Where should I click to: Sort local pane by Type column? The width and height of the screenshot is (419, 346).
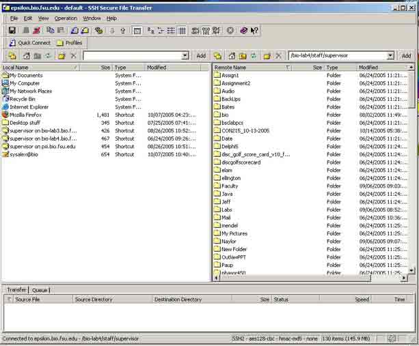(x=129, y=68)
